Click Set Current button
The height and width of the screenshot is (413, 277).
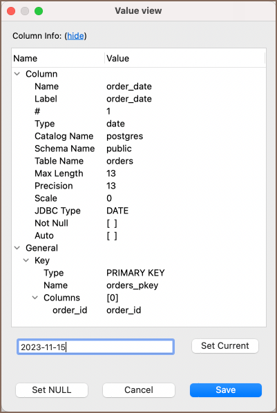pos(225,346)
